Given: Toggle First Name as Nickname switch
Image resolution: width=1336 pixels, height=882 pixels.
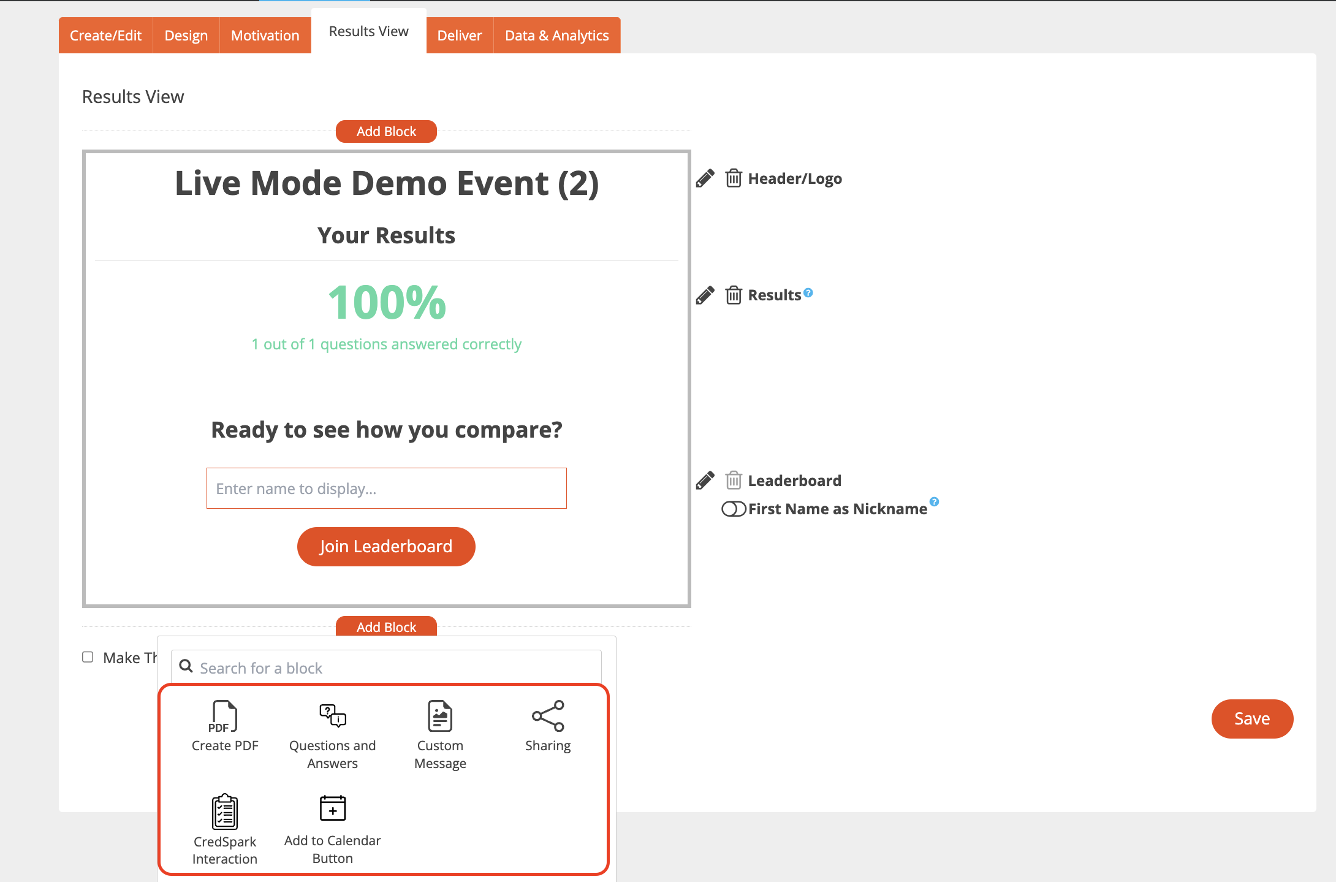Looking at the screenshot, I should pos(734,509).
